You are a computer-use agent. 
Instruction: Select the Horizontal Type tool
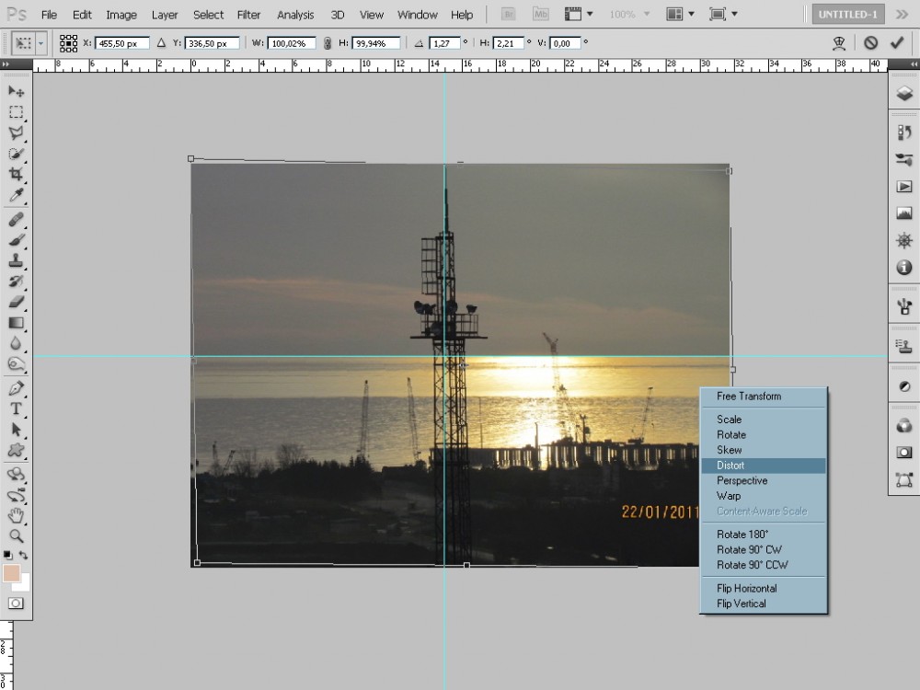[x=16, y=408]
